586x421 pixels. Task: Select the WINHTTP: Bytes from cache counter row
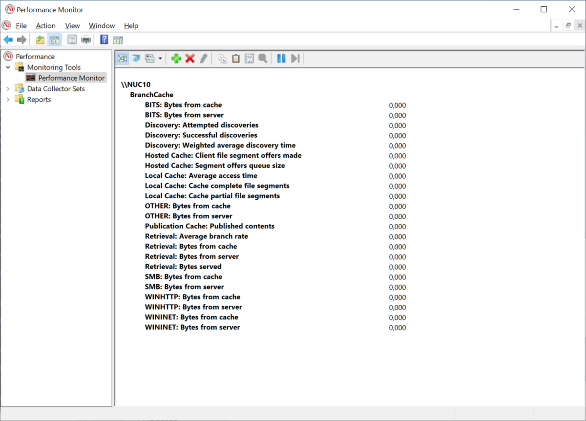(x=192, y=297)
